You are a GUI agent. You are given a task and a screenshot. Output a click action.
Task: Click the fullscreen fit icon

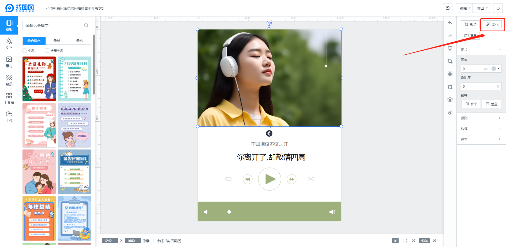coord(405,241)
